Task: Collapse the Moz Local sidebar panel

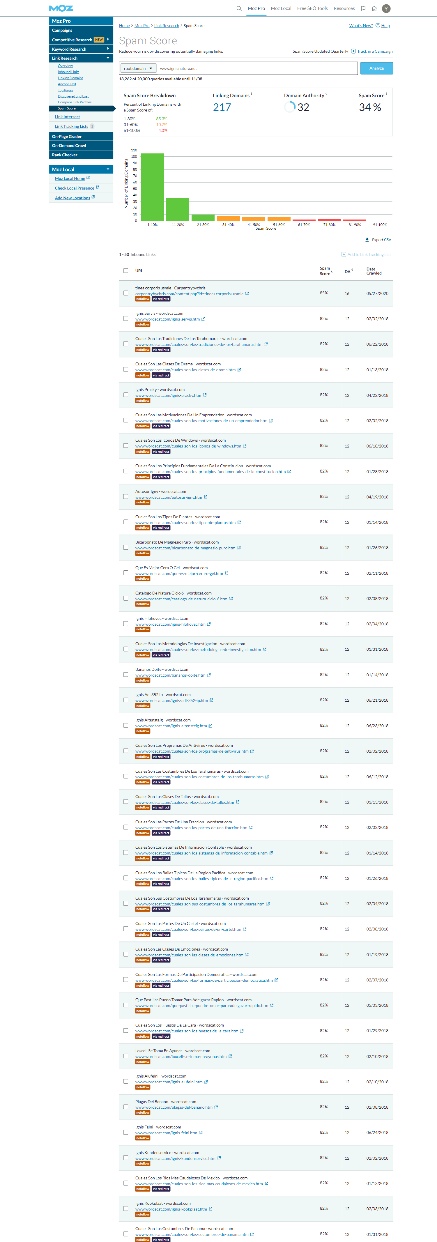Action: 108,169
